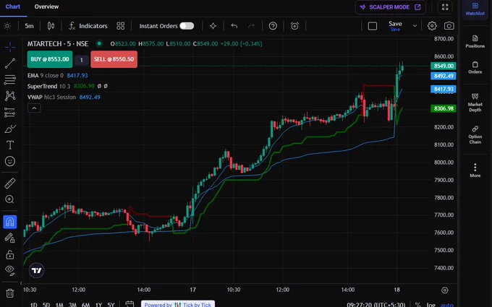Image resolution: width=492 pixels, height=307 pixels.
Task: Click the MARTECH symbol title
Action: pos(58,44)
